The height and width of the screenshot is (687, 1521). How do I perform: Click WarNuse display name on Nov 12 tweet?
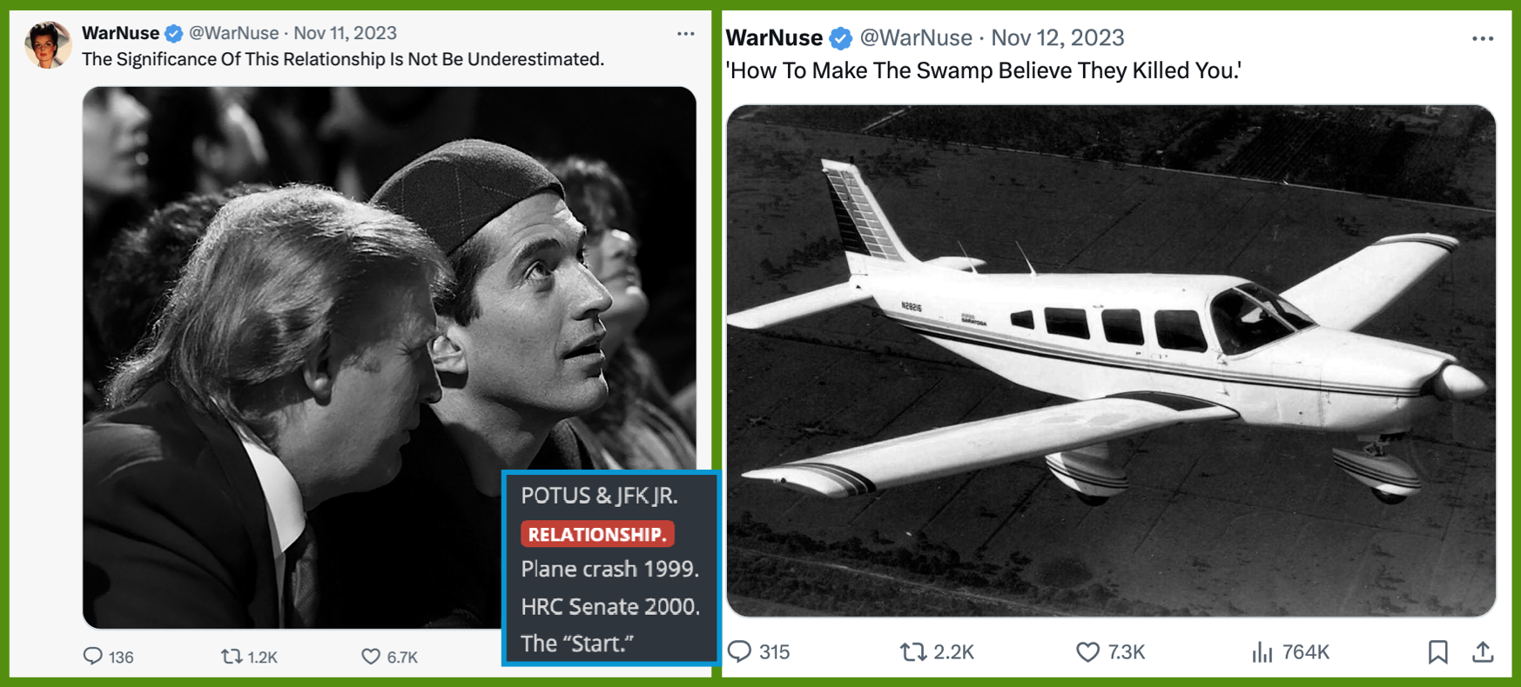pyautogui.click(x=774, y=38)
